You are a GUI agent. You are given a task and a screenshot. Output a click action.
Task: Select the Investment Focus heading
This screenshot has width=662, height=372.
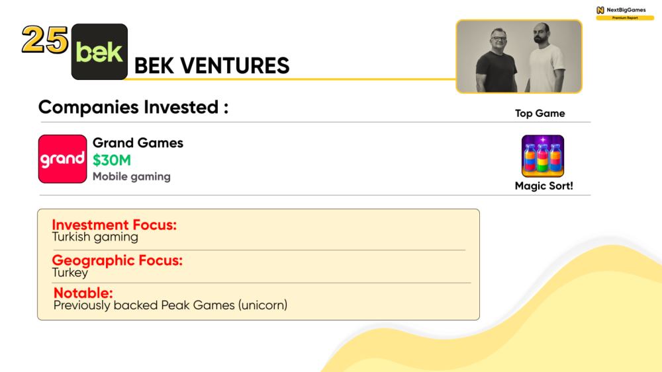coord(114,225)
